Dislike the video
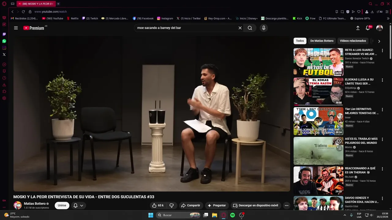 coord(171,205)
